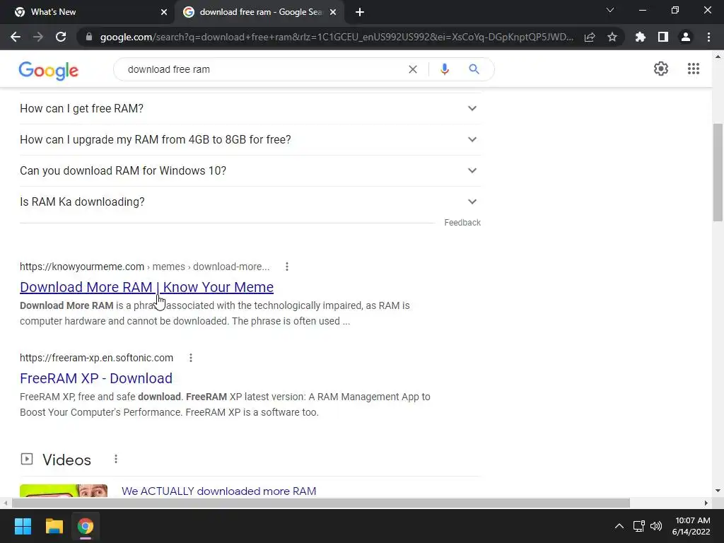Open 'Download More RAM | Know Your Meme'
This screenshot has height=543, width=724.
[147, 287]
